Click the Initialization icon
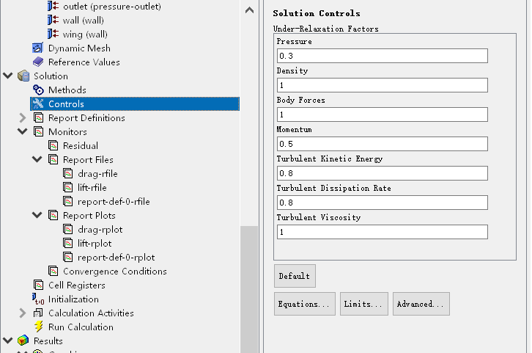This screenshot has width=532, height=353. (x=39, y=299)
